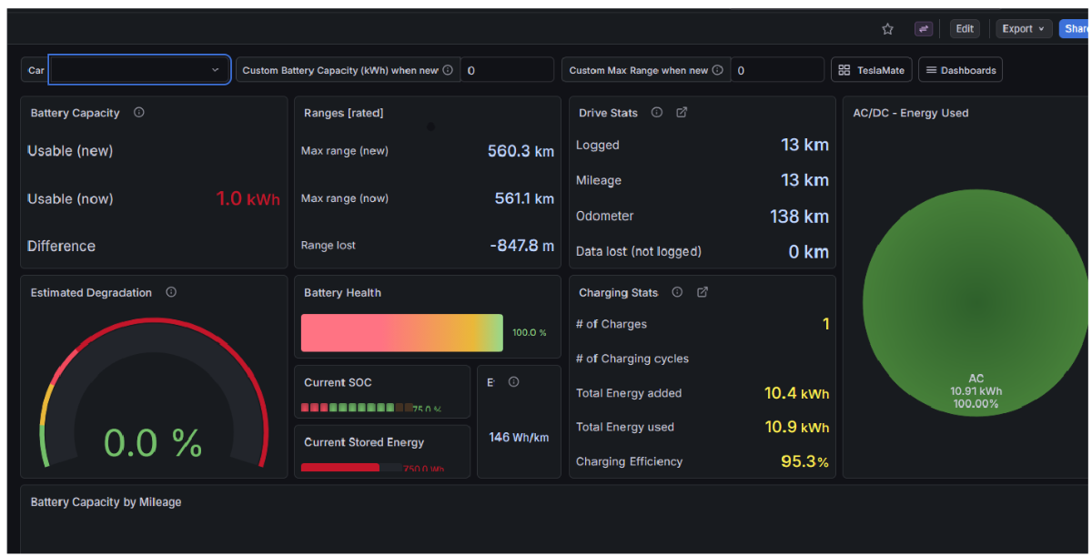The height and width of the screenshot is (556, 1092).
Task: Click the Estimated Degradation info icon
Action: pyautogui.click(x=171, y=292)
